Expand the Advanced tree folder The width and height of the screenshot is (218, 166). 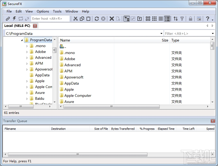pyautogui.click(x=27, y=58)
